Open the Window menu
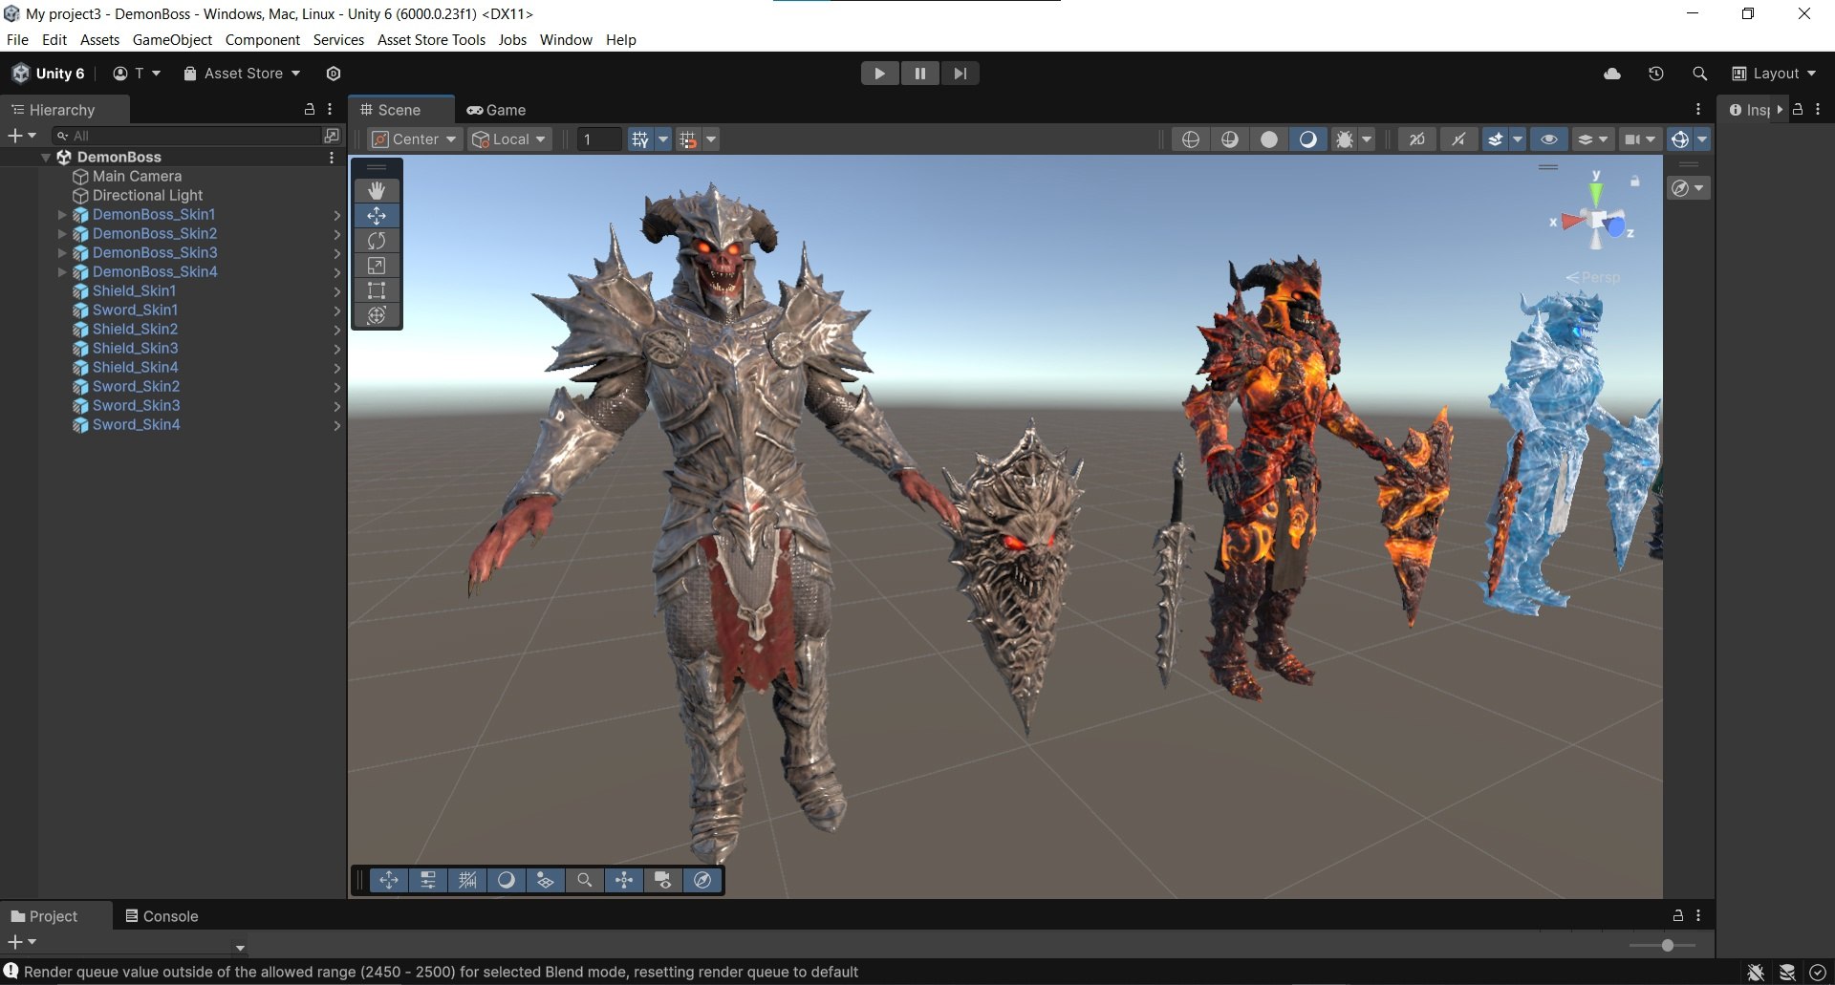The width and height of the screenshot is (1835, 985). pyautogui.click(x=566, y=40)
